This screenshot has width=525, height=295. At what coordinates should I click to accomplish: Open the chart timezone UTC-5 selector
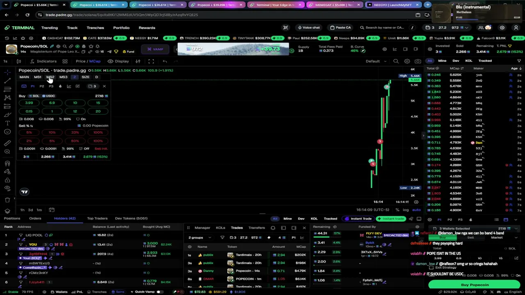click(372, 210)
